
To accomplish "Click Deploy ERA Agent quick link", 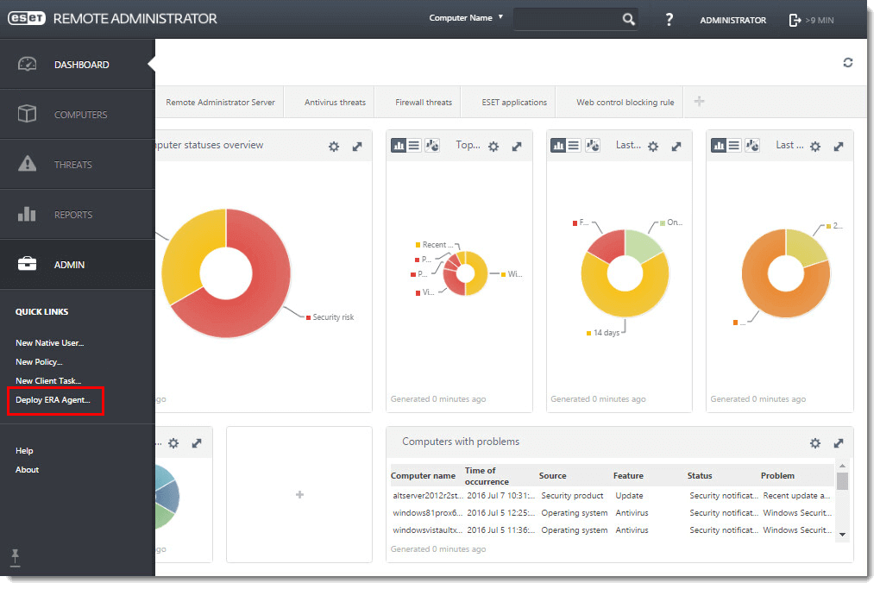I will (x=53, y=400).
